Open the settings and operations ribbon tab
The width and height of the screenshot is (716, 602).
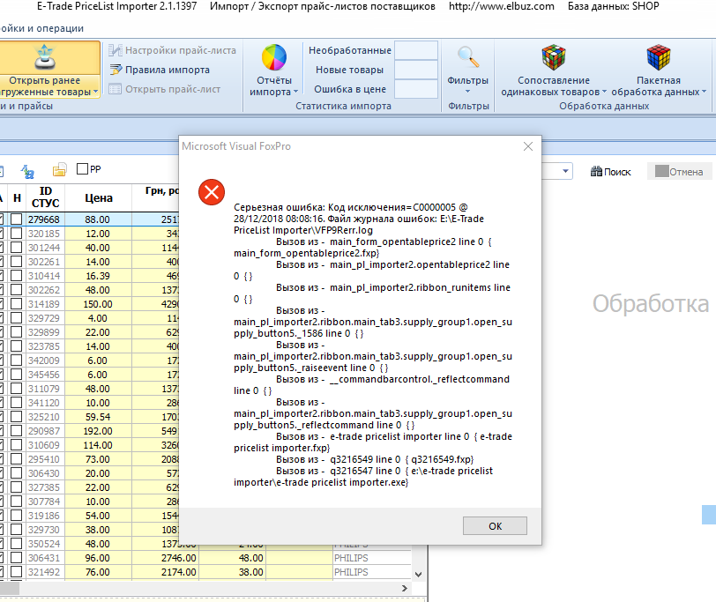(42, 28)
